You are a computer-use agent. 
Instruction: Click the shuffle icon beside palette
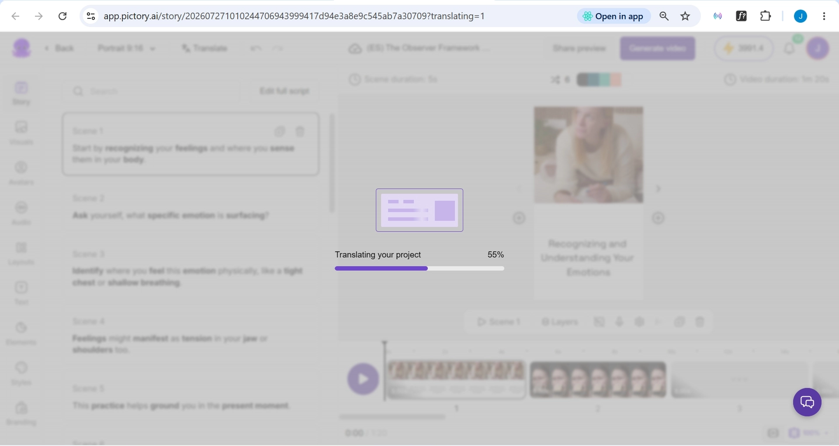pos(555,80)
